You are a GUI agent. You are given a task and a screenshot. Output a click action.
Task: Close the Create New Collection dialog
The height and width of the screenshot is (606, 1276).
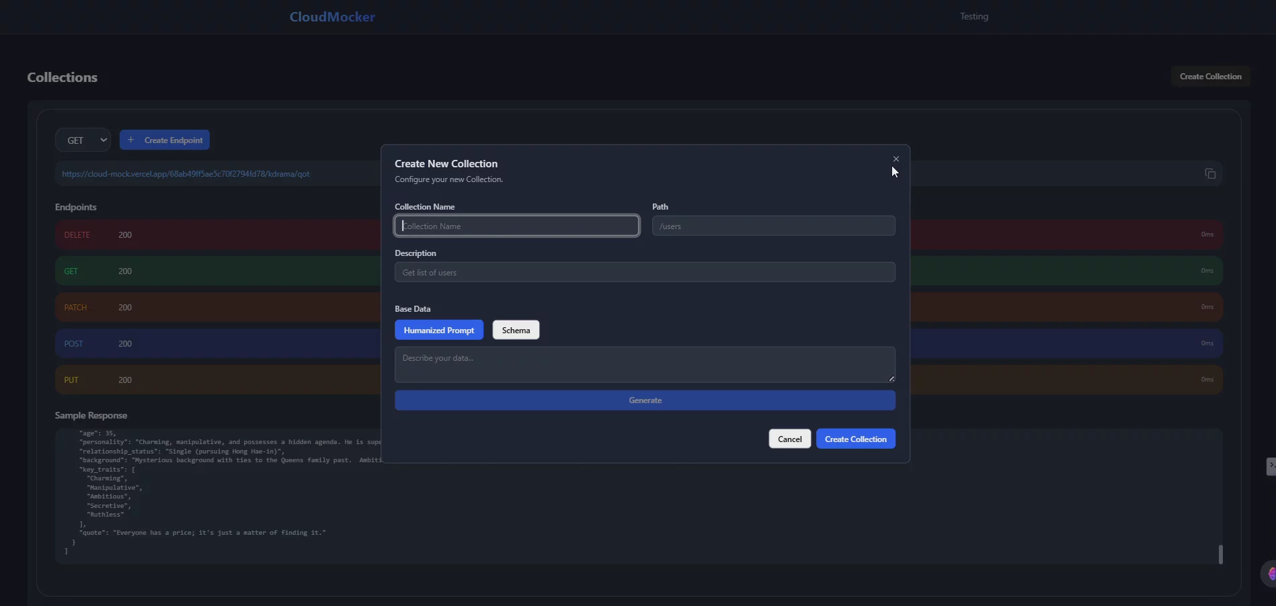(x=895, y=159)
